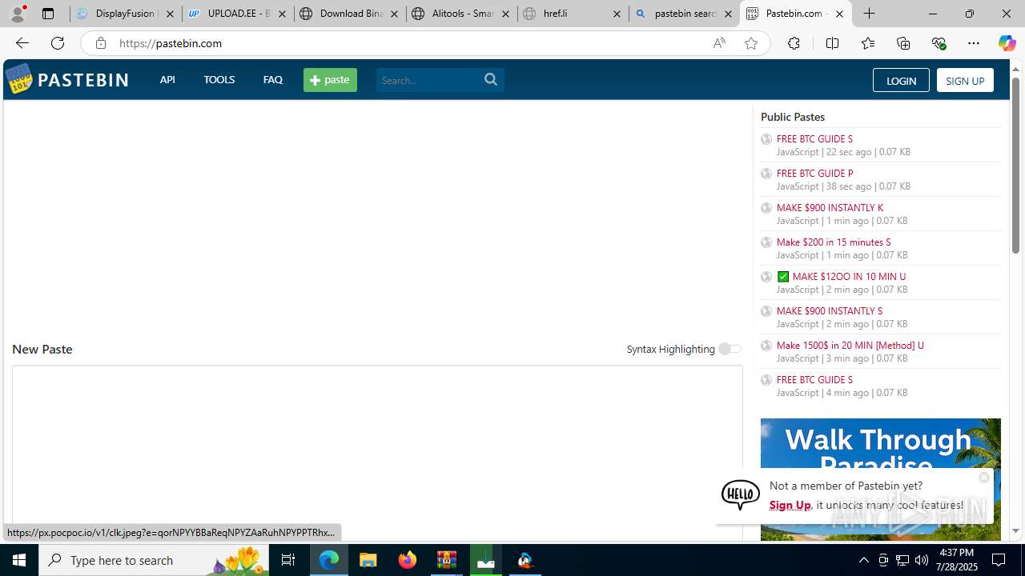
Task: Switch to the UPLOAD.EE tab
Action: 238,14
